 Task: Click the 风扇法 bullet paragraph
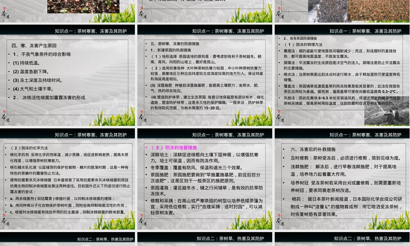coord(342,100)
